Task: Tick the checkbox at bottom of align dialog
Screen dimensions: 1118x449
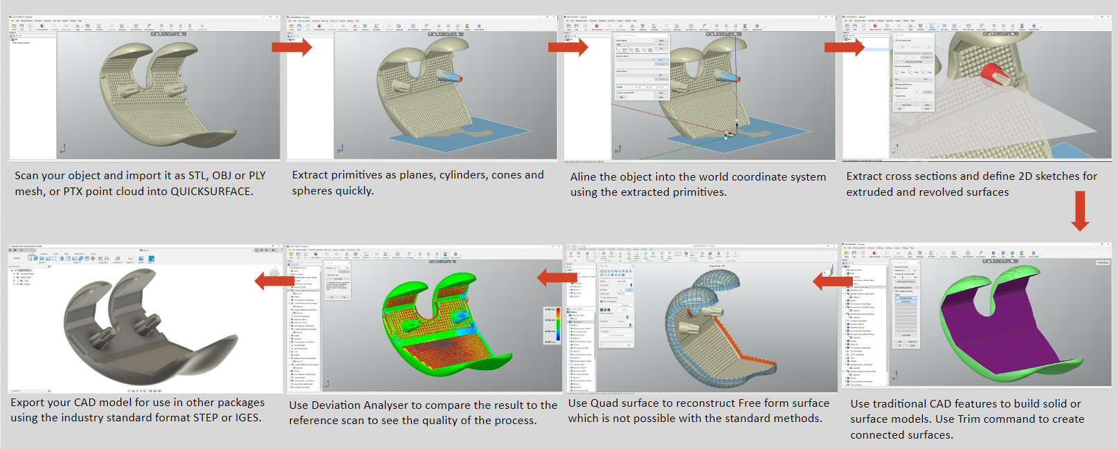Action: coord(617,93)
